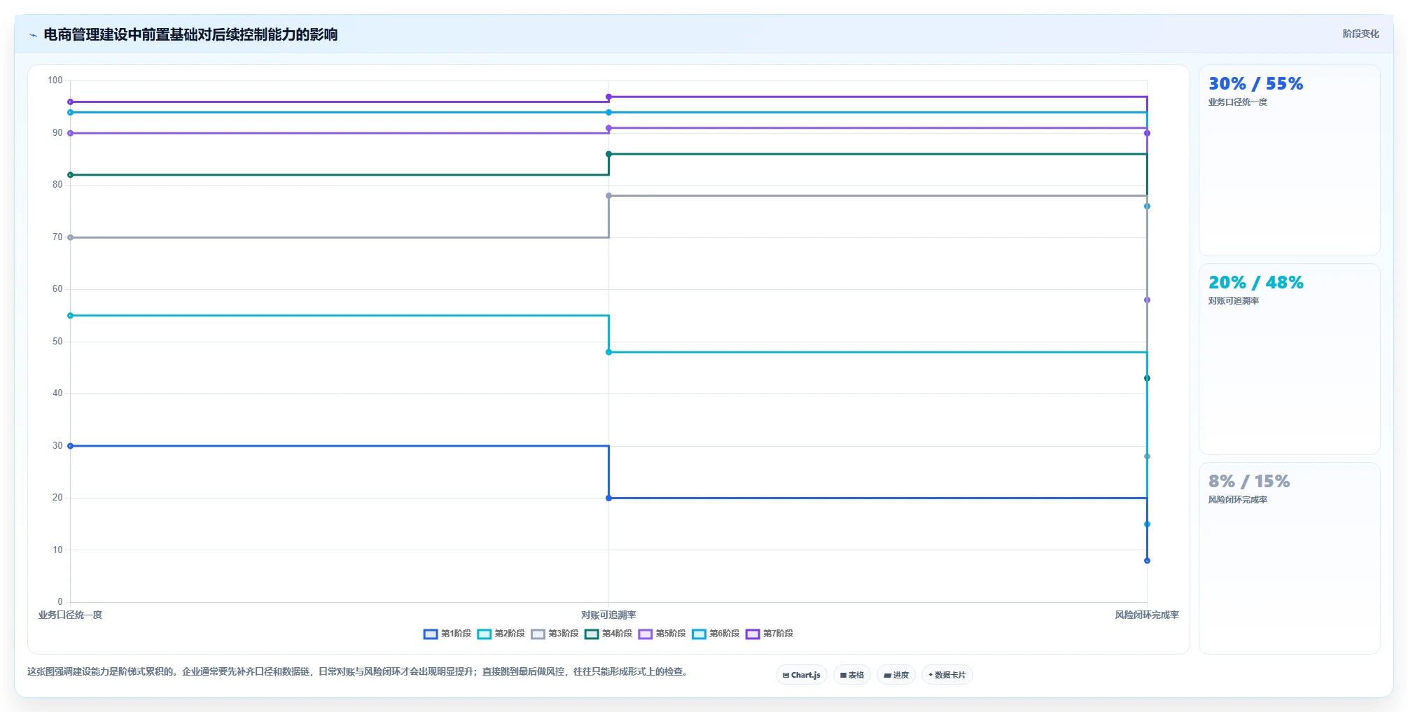
Task: Click 第7阶段 point at 97 on 对账可追溯率
Action: [x=608, y=97]
